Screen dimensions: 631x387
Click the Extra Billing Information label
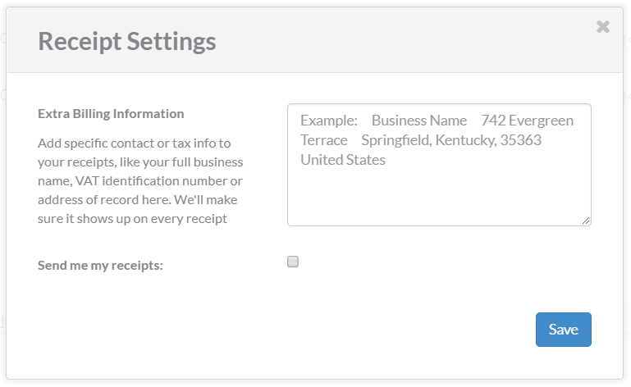pyautogui.click(x=111, y=114)
